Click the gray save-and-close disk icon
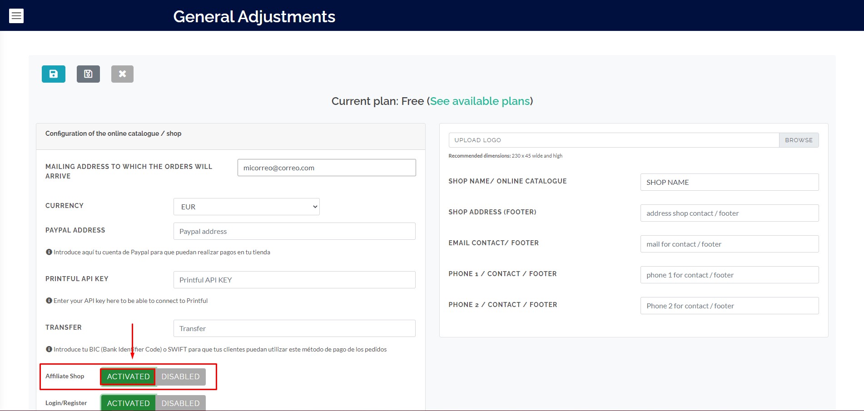The width and height of the screenshot is (864, 411). pos(88,74)
